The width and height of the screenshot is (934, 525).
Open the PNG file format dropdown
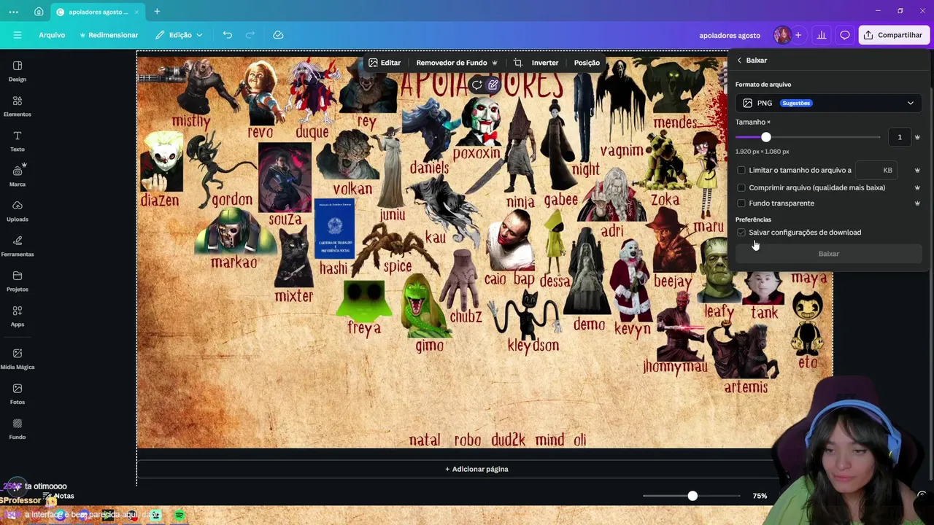point(828,103)
